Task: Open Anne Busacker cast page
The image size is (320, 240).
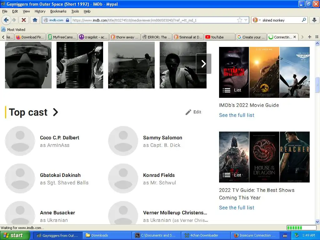Action: 57,212
